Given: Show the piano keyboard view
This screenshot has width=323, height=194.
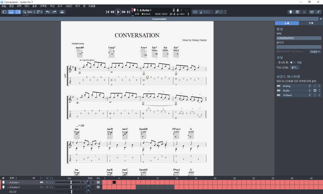Looking at the screenshot, I should [298, 12].
